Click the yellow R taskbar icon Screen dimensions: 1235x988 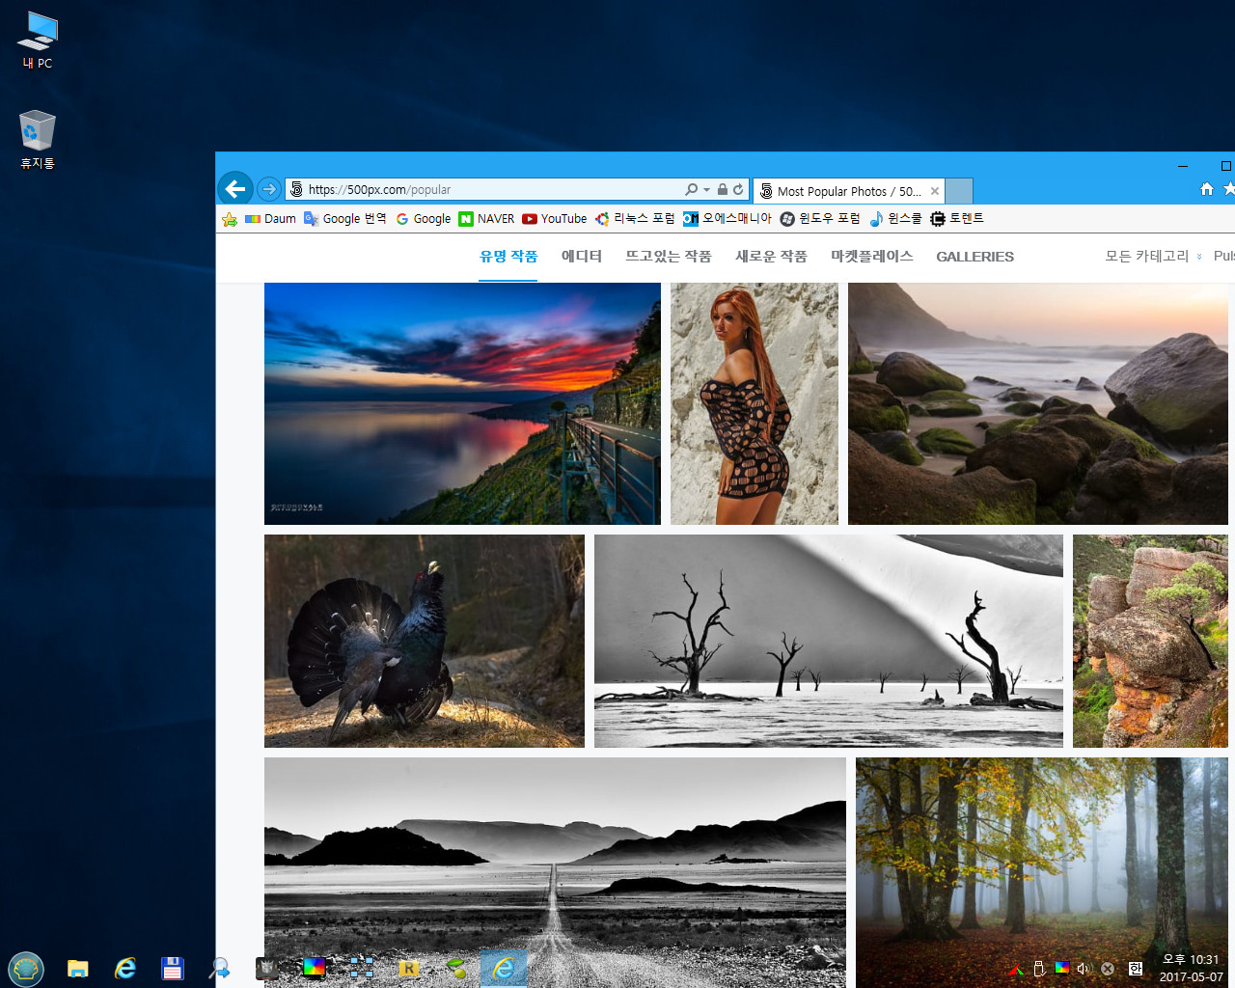pos(409,969)
